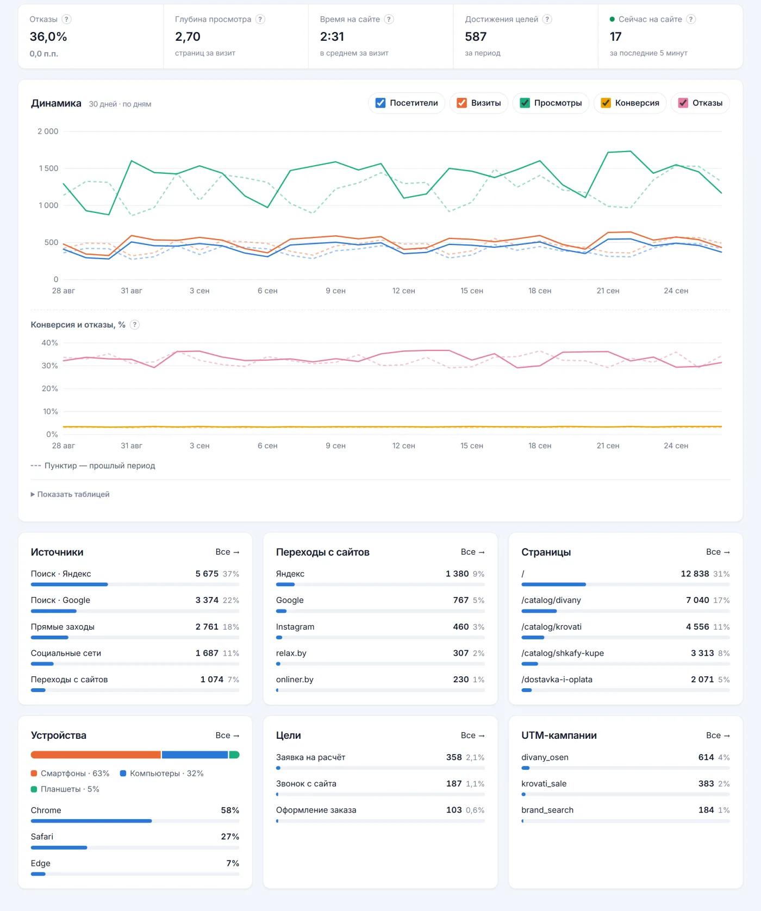The image size is (761, 911).
Task: Open all Устройства via Все link
Action: click(227, 736)
